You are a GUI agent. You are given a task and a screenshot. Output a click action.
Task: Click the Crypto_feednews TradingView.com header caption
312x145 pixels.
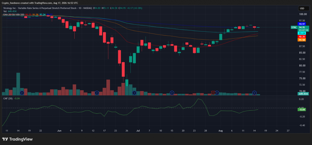click(40, 3)
